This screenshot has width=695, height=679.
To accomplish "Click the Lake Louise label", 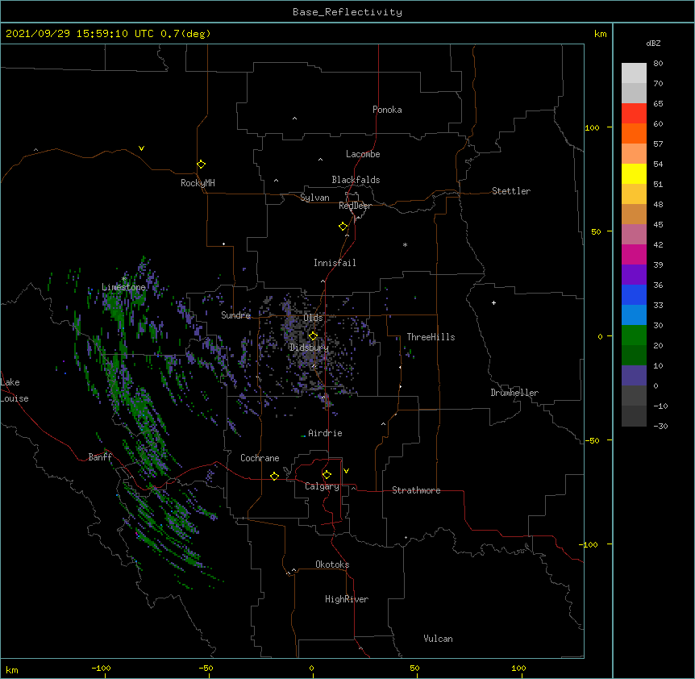I will [15, 390].
